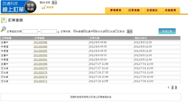188x107 pixels.
Task: Open order number 201200375
Action: (x=41, y=73)
